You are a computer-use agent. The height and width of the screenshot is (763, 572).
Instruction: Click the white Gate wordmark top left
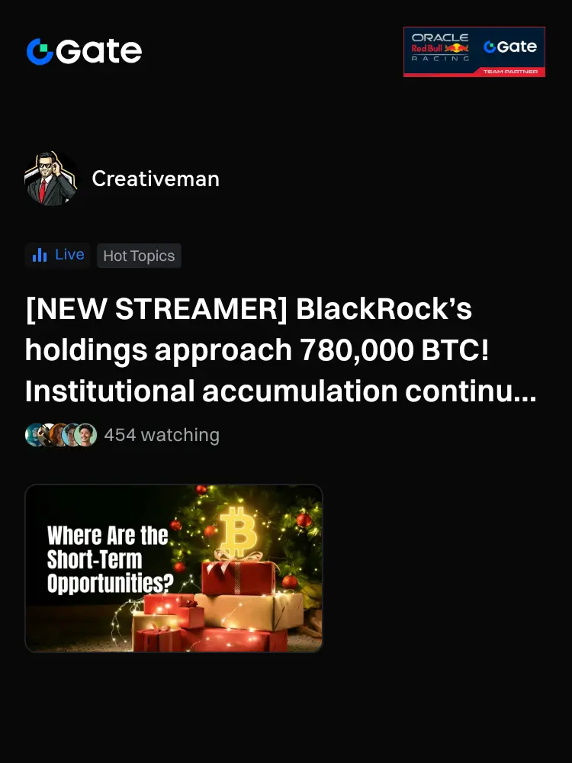click(x=99, y=51)
